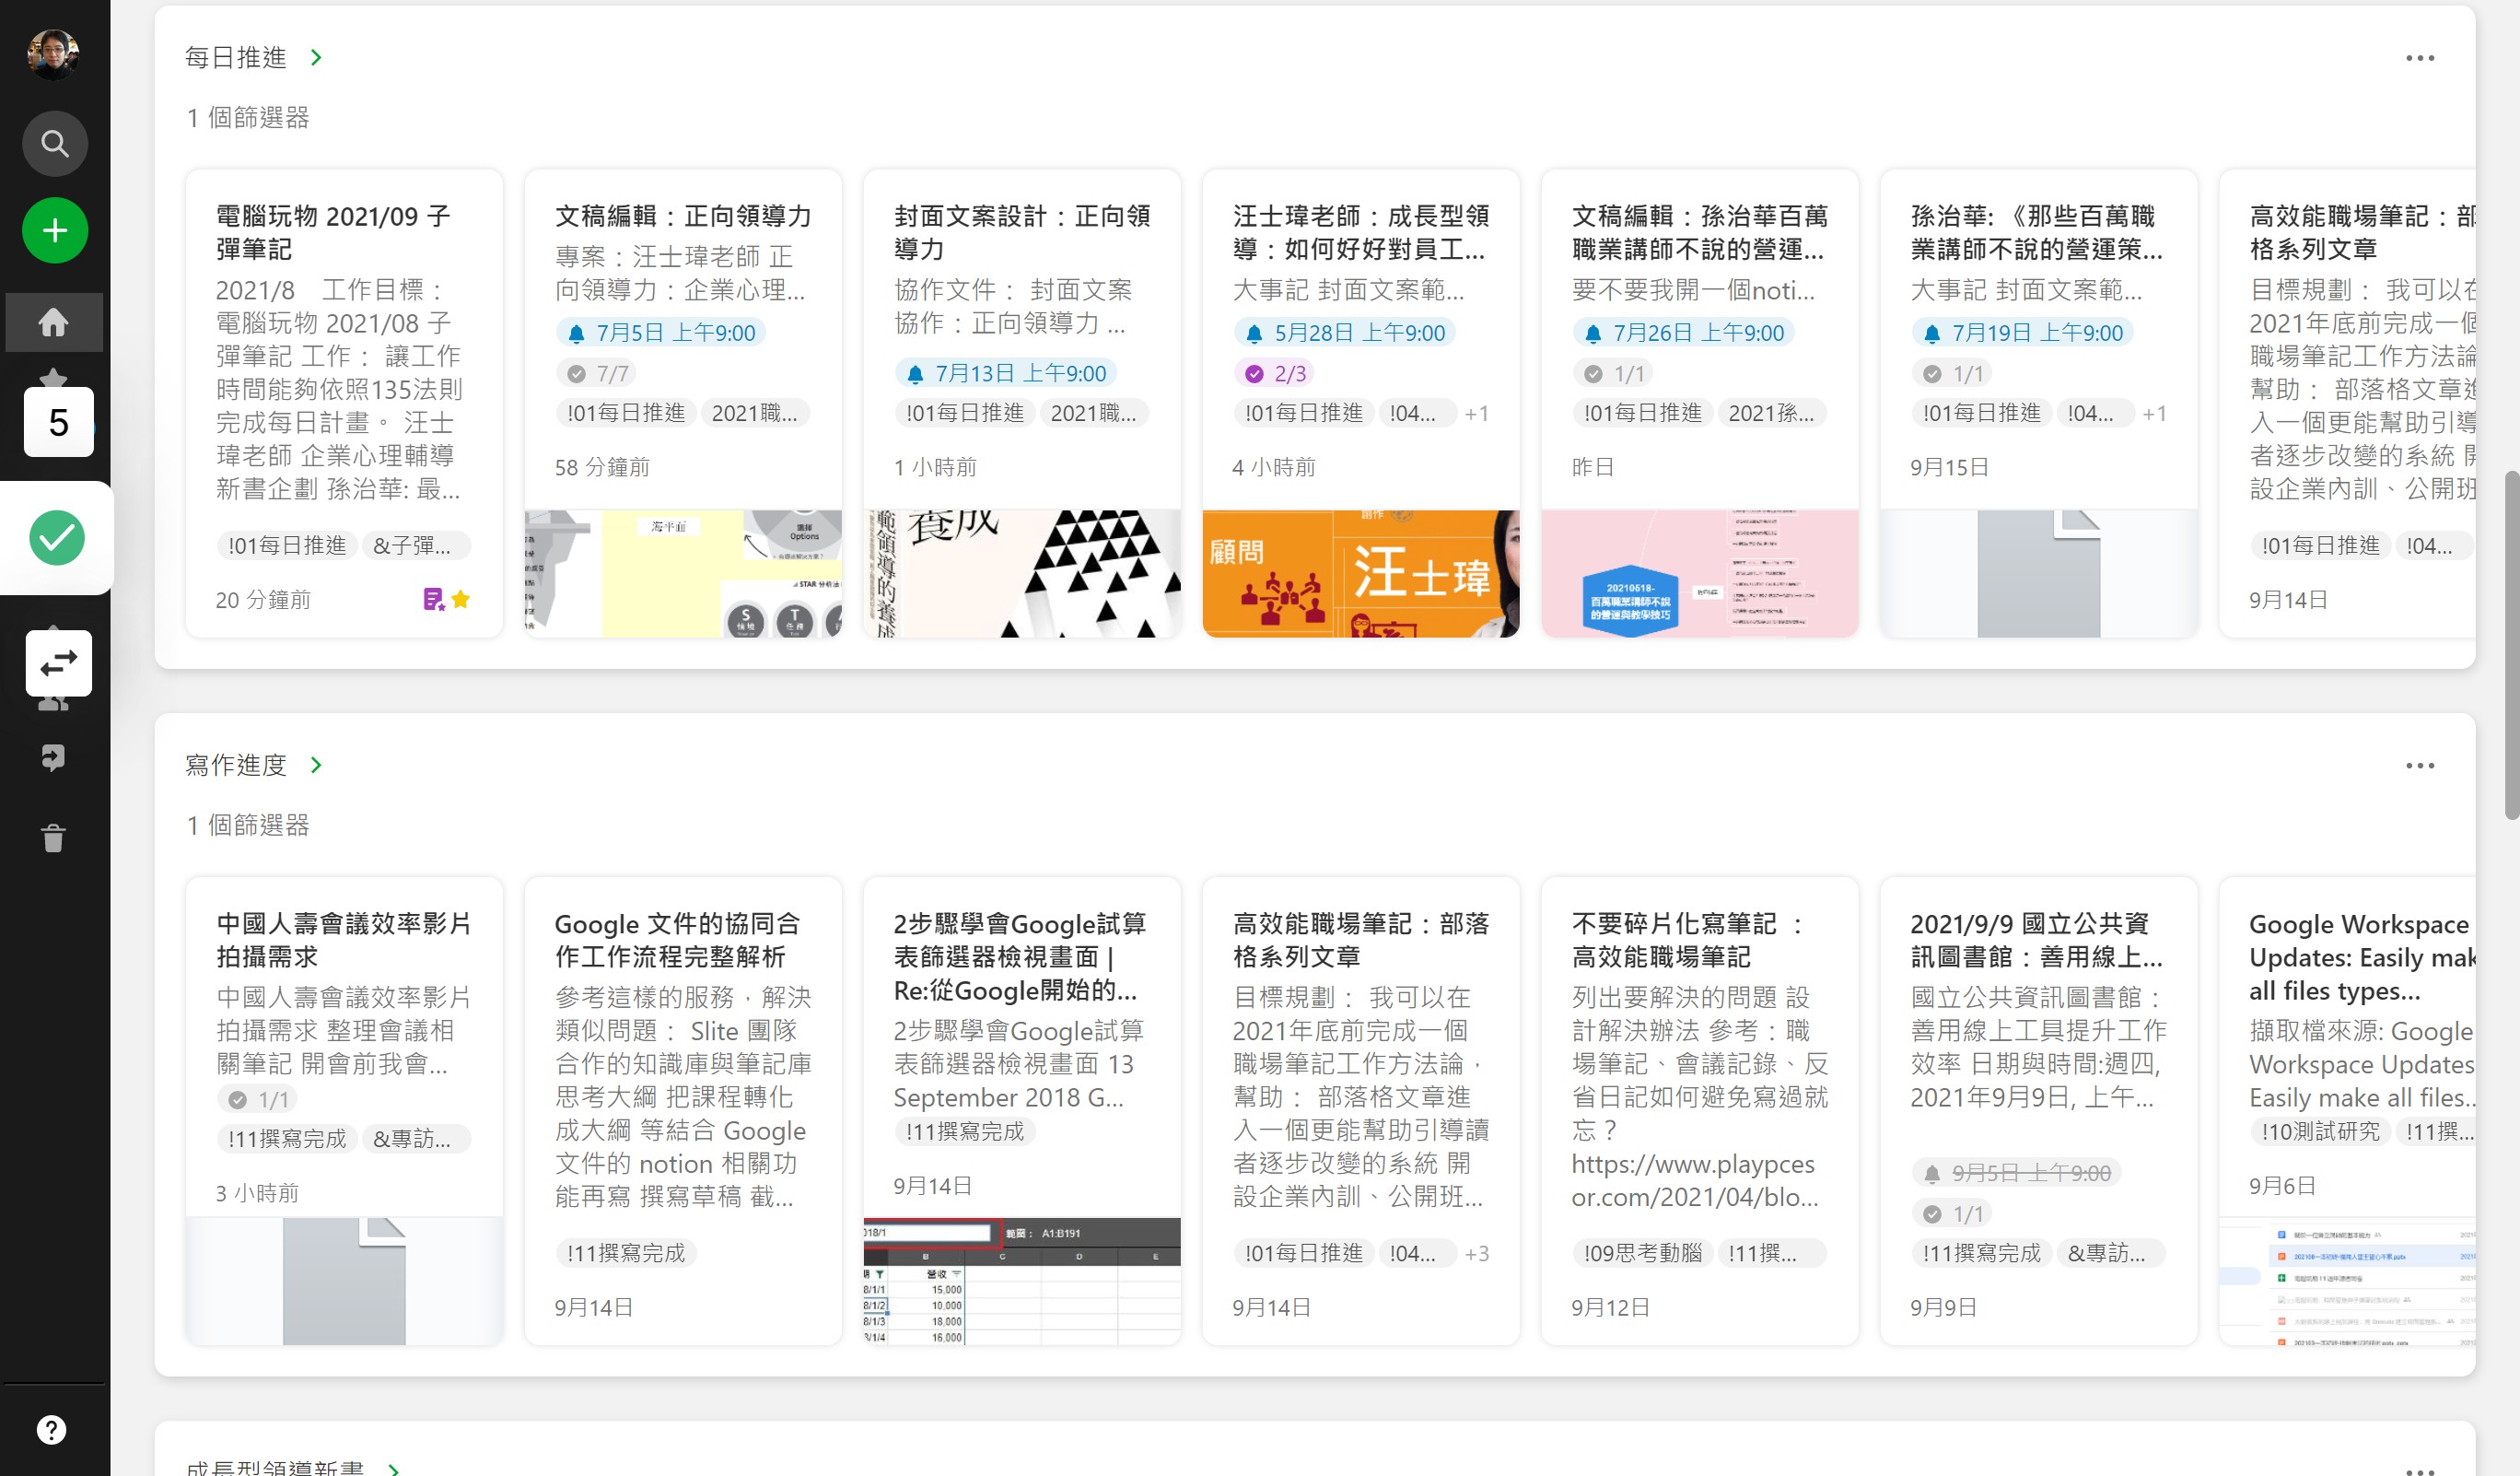Open the 7/7 task count chip
Viewport: 2520px width, 1476px height.
tap(598, 374)
